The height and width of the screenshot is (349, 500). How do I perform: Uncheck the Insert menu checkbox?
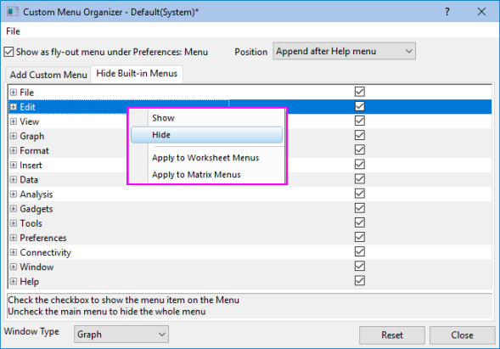point(360,164)
